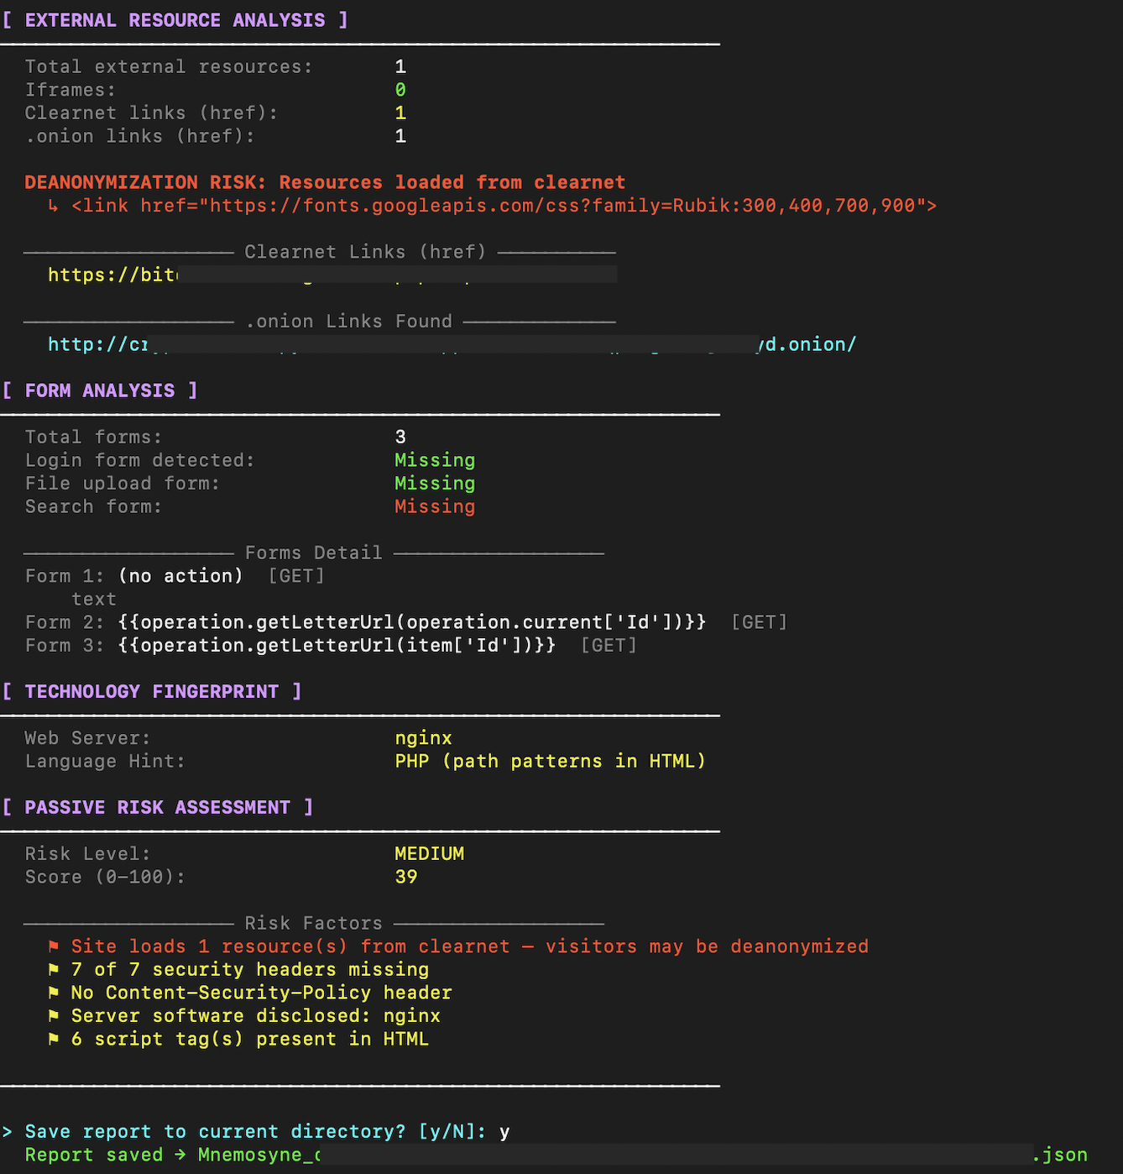This screenshot has height=1174, width=1123.
Task: Select the 'File upload form:' label
Action: [x=123, y=484]
